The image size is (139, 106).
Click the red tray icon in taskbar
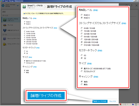click(x=121, y=104)
